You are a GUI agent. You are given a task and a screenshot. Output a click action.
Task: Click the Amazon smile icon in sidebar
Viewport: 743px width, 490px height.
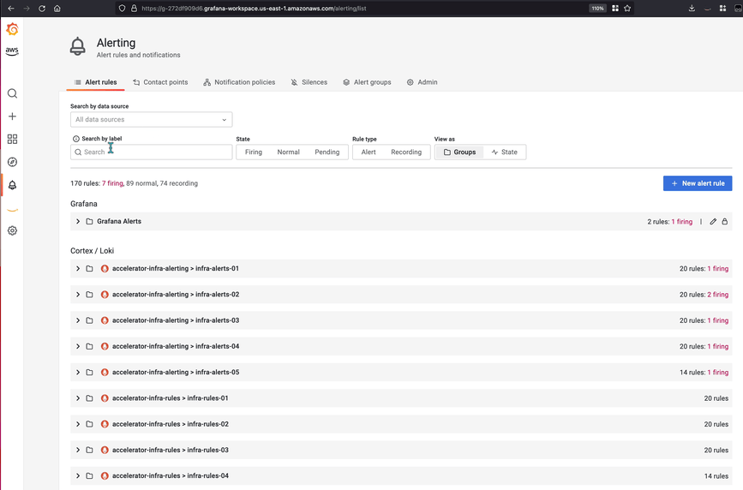12,210
